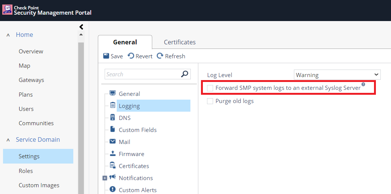Select the General settings tree item
This screenshot has width=391, height=194.
click(x=130, y=94)
